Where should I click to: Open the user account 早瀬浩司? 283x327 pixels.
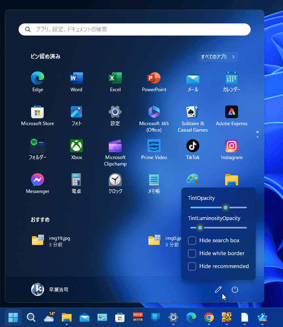point(50,289)
